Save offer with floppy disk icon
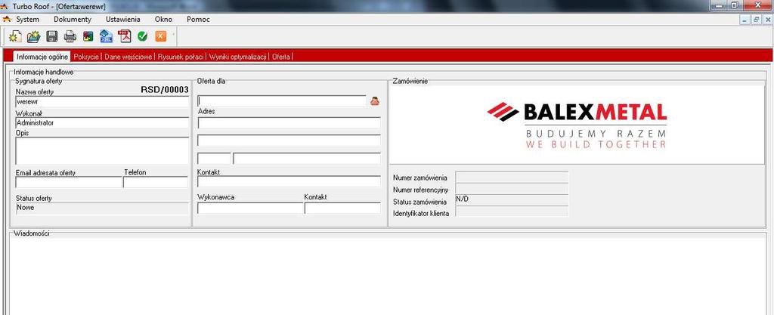The height and width of the screenshot is (315, 774). (52, 36)
